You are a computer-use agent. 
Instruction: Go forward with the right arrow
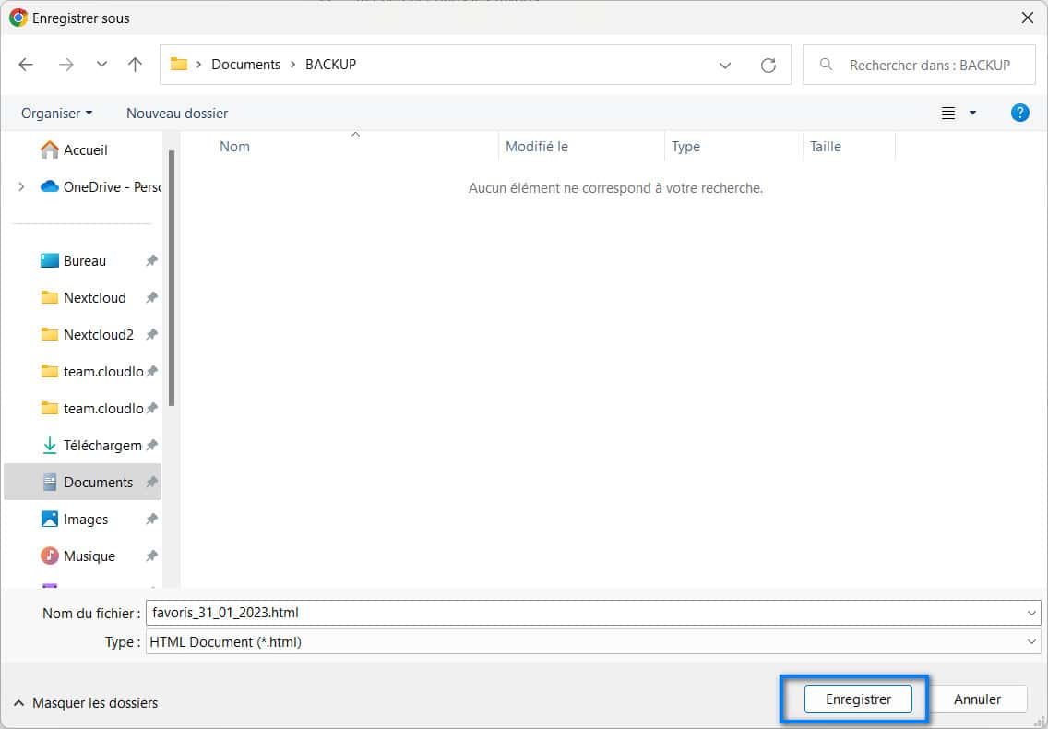click(66, 65)
